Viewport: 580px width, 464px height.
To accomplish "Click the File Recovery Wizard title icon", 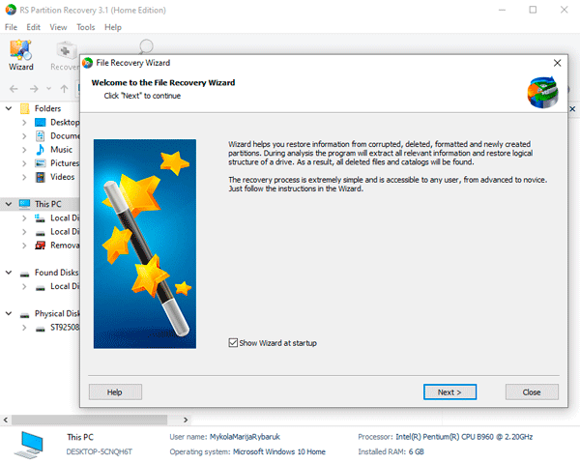I will pyautogui.click(x=88, y=63).
